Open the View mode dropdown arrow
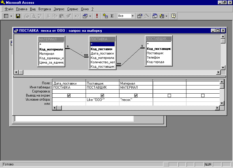Viewport: 233px width, 168px height. [x=11, y=16]
